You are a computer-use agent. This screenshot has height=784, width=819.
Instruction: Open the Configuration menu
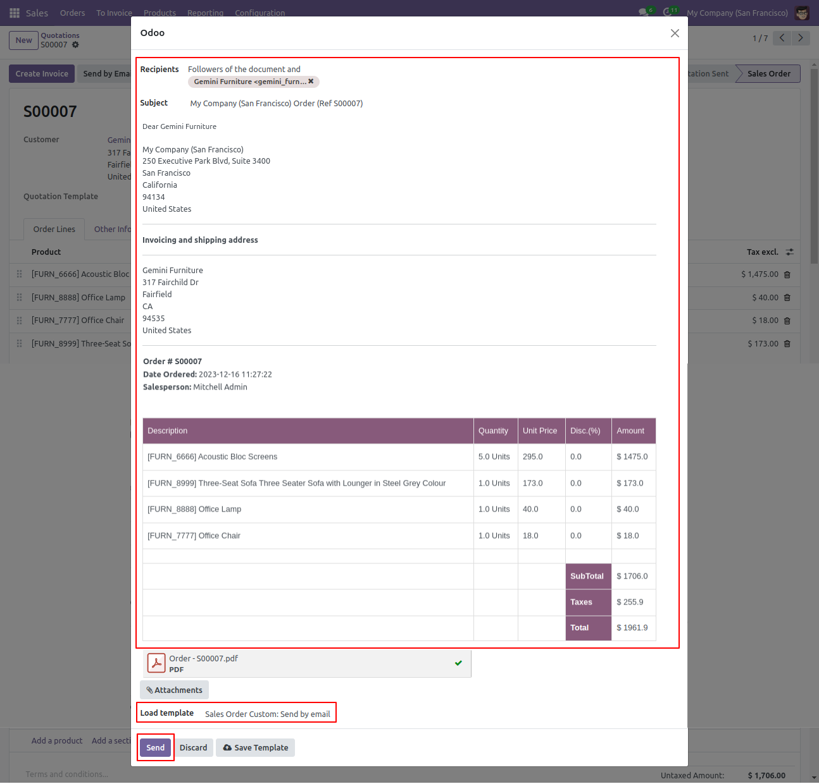259,13
